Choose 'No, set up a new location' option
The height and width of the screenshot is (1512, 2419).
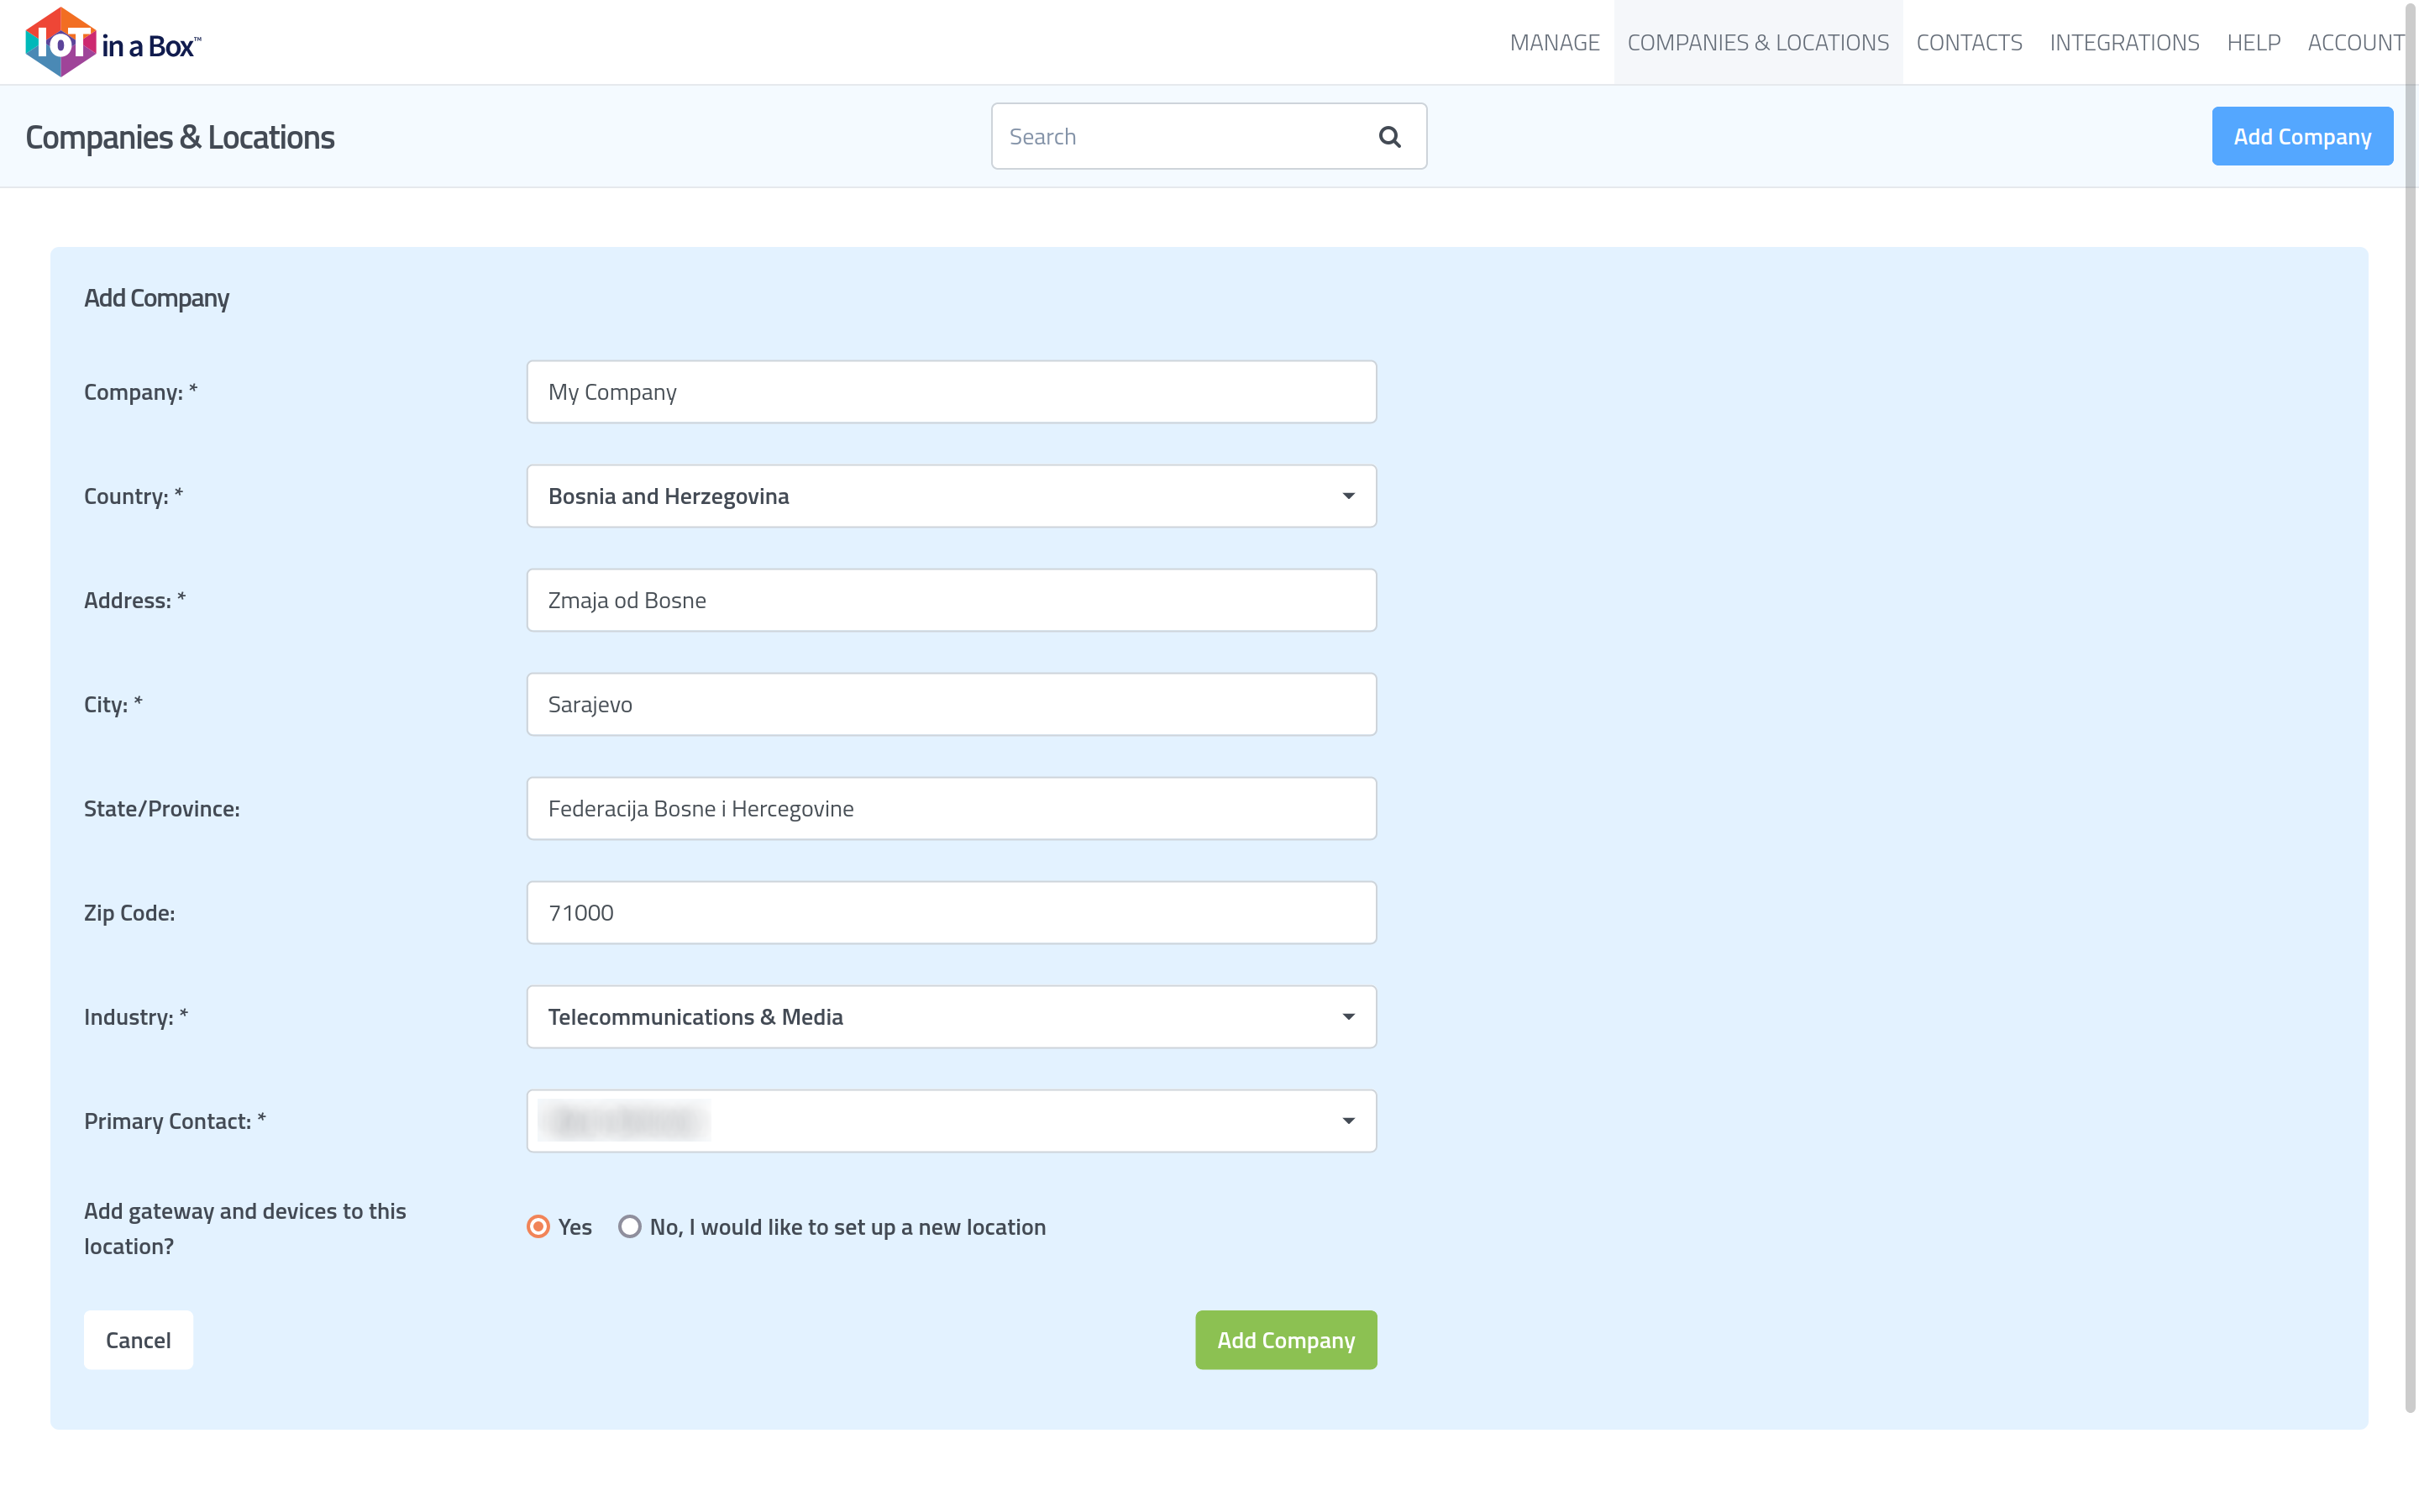(x=630, y=1226)
